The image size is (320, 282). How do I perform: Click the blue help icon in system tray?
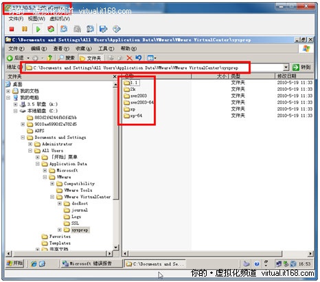[257, 264]
